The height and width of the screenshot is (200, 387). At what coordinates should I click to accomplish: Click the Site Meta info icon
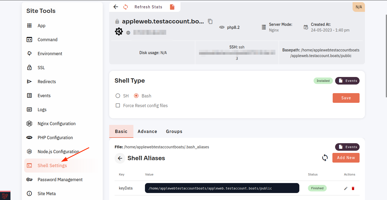click(x=29, y=194)
